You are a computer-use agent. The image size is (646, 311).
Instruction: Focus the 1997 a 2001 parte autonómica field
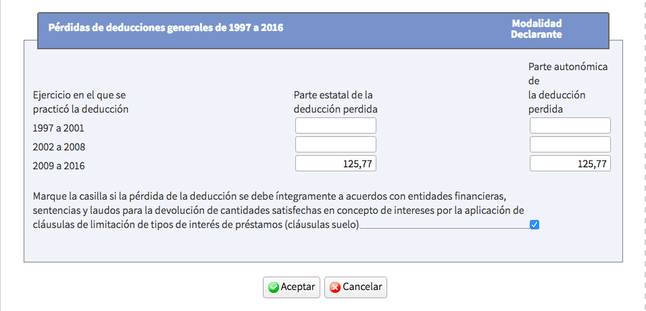tap(570, 125)
